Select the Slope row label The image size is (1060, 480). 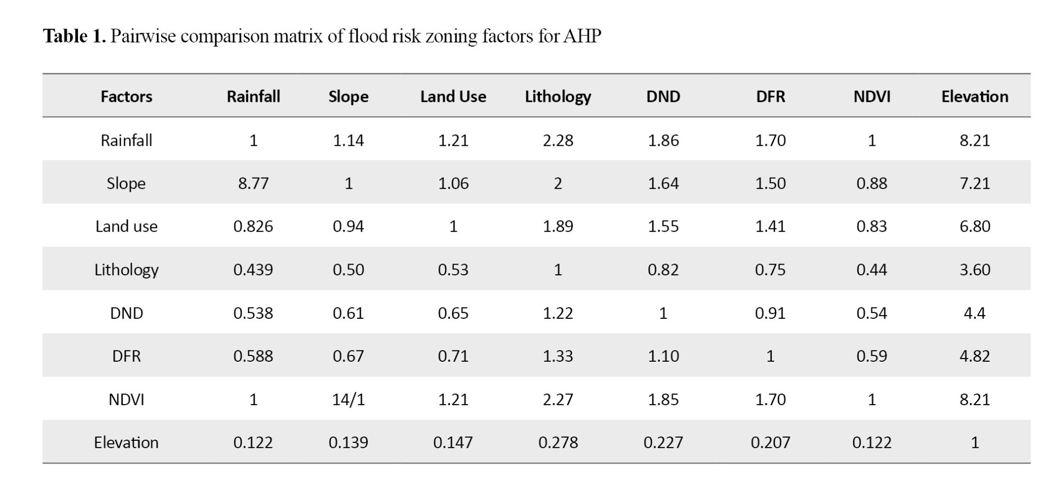tap(126, 184)
